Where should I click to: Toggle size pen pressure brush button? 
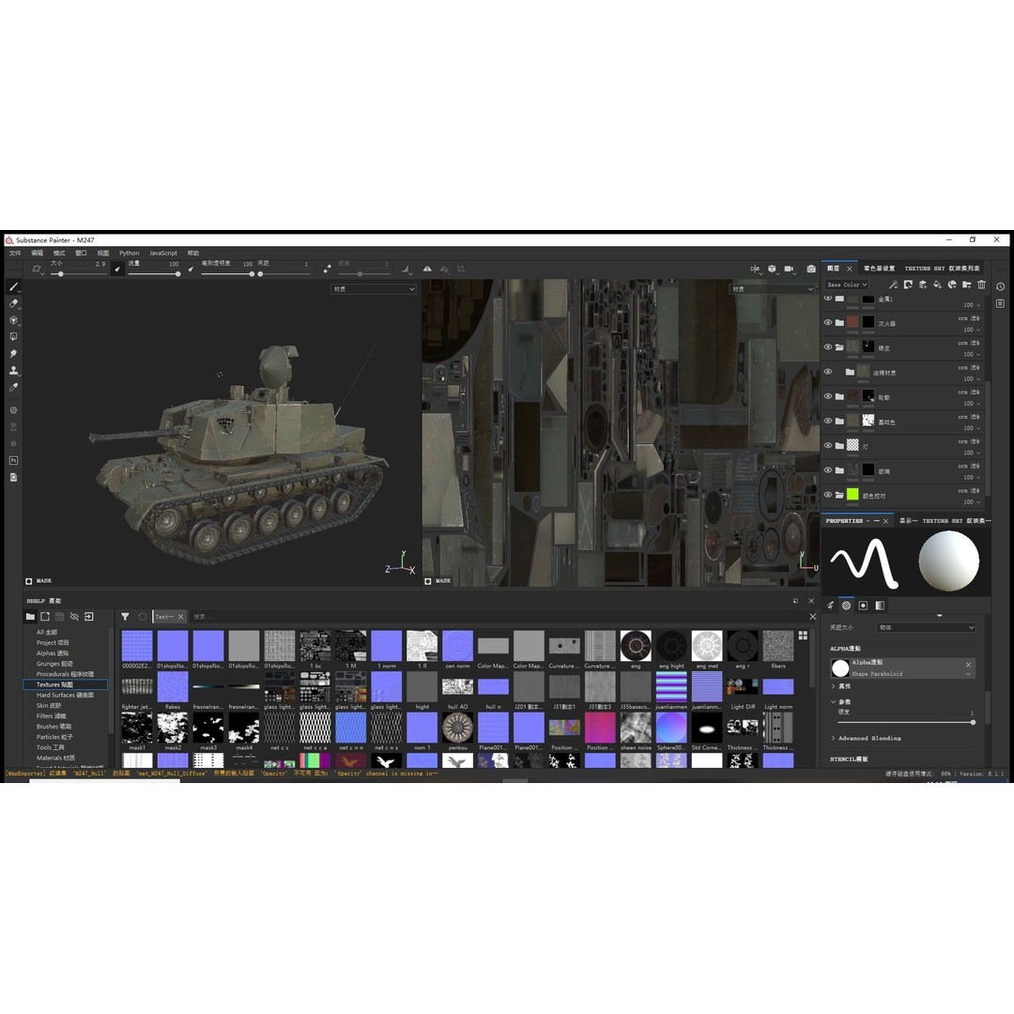pyautogui.click(x=117, y=269)
